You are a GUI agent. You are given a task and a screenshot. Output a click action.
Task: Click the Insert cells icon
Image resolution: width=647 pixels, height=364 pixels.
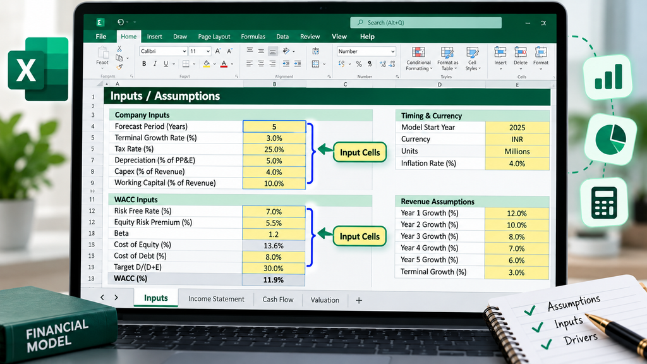(500, 52)
